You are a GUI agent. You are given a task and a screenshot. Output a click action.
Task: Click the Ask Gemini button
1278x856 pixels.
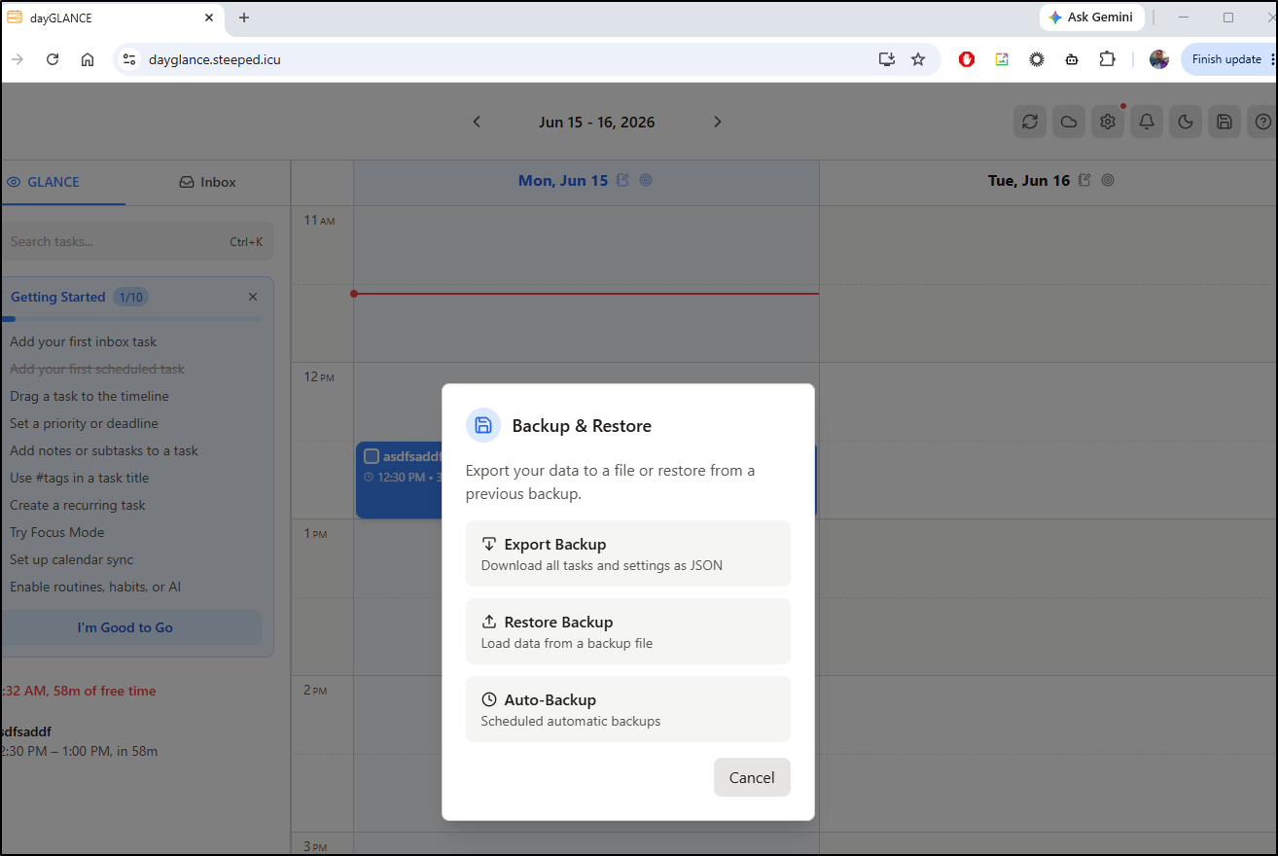click(1092, 18)
